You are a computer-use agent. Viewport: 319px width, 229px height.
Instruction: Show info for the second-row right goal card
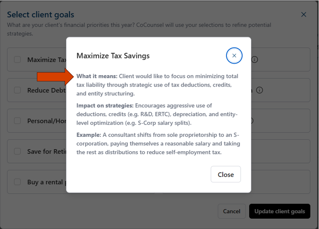click(259, 90)
